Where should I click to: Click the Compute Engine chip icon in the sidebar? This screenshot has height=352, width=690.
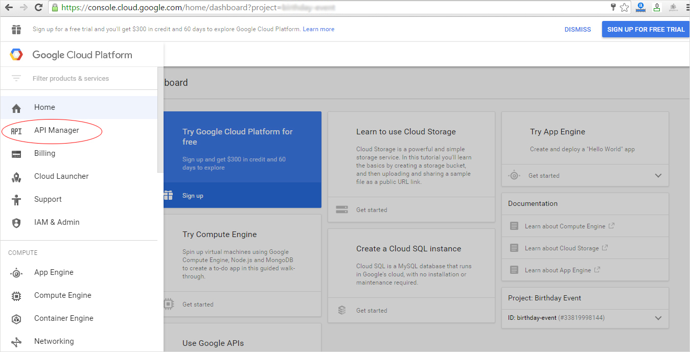click(16, 296)
